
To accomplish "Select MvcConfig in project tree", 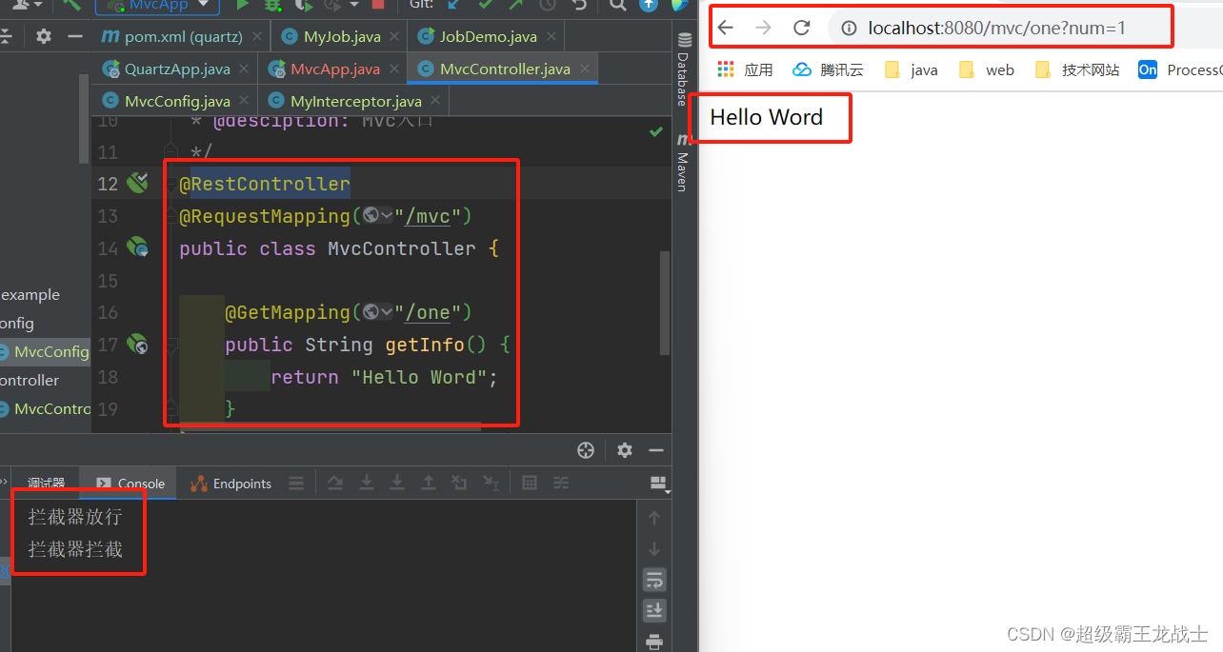I will pyautogui.click(x=44, y=351).
